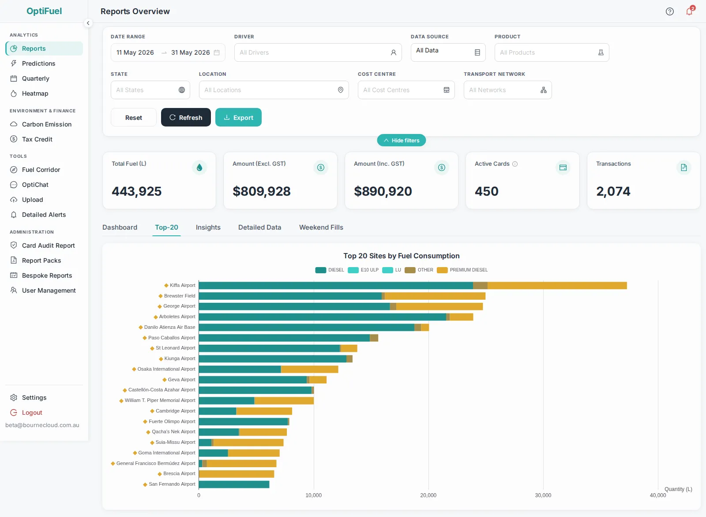Open the date range calendar icon

click(217, 52)
